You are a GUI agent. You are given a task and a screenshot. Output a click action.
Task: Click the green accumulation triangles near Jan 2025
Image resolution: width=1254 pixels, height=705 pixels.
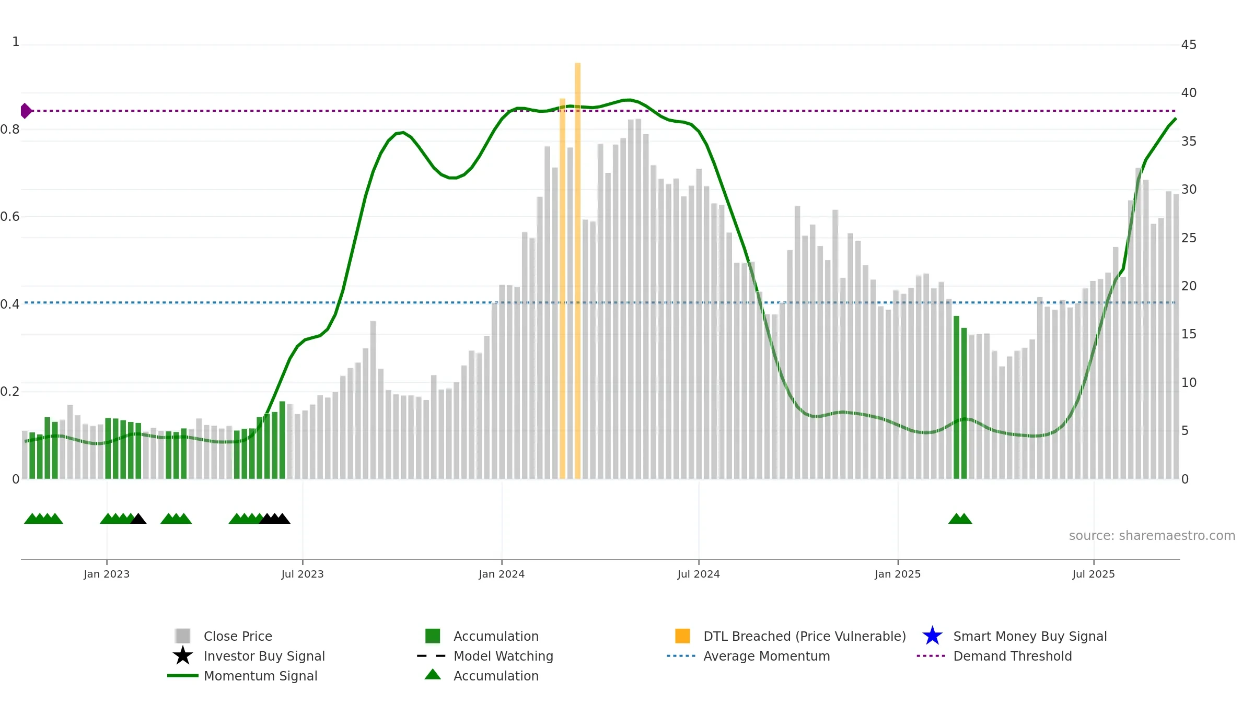[x=960, y=519]
